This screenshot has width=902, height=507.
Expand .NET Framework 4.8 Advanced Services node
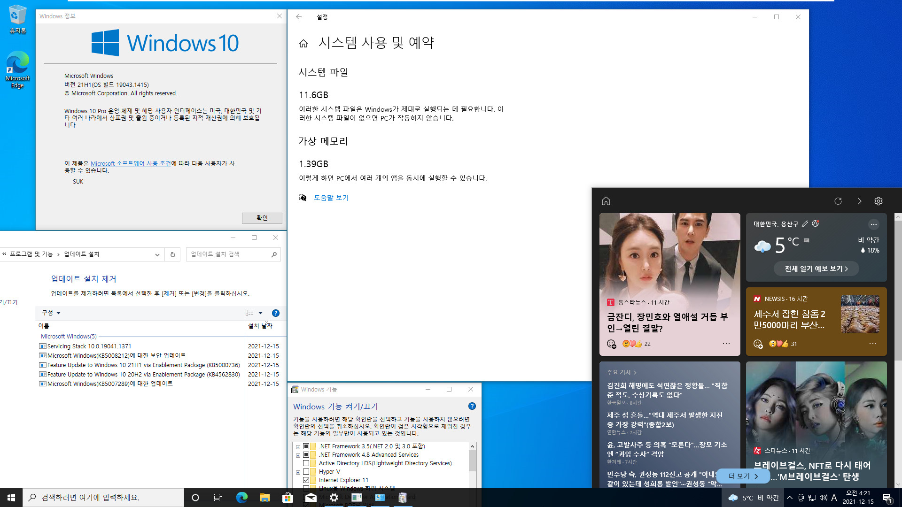pyautogui.click(x=298, y=455)
